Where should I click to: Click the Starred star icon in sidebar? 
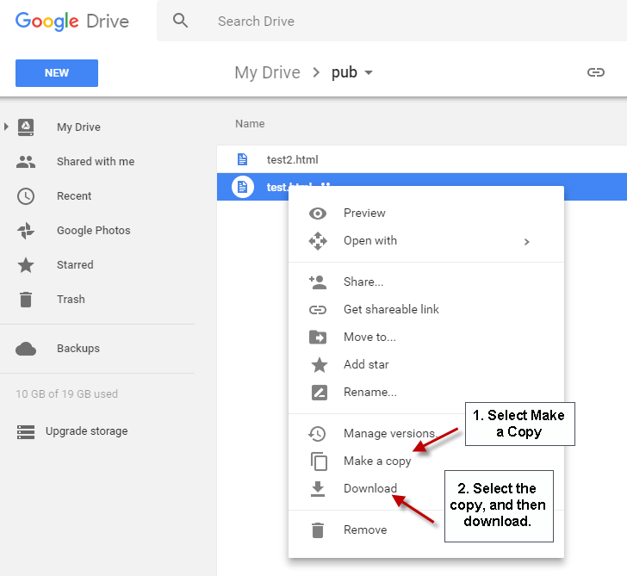coord(26,265)
